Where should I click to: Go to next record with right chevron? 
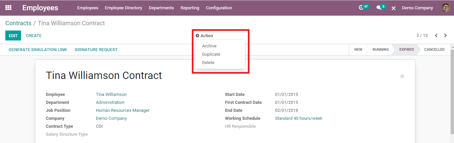tap(445, 36)
